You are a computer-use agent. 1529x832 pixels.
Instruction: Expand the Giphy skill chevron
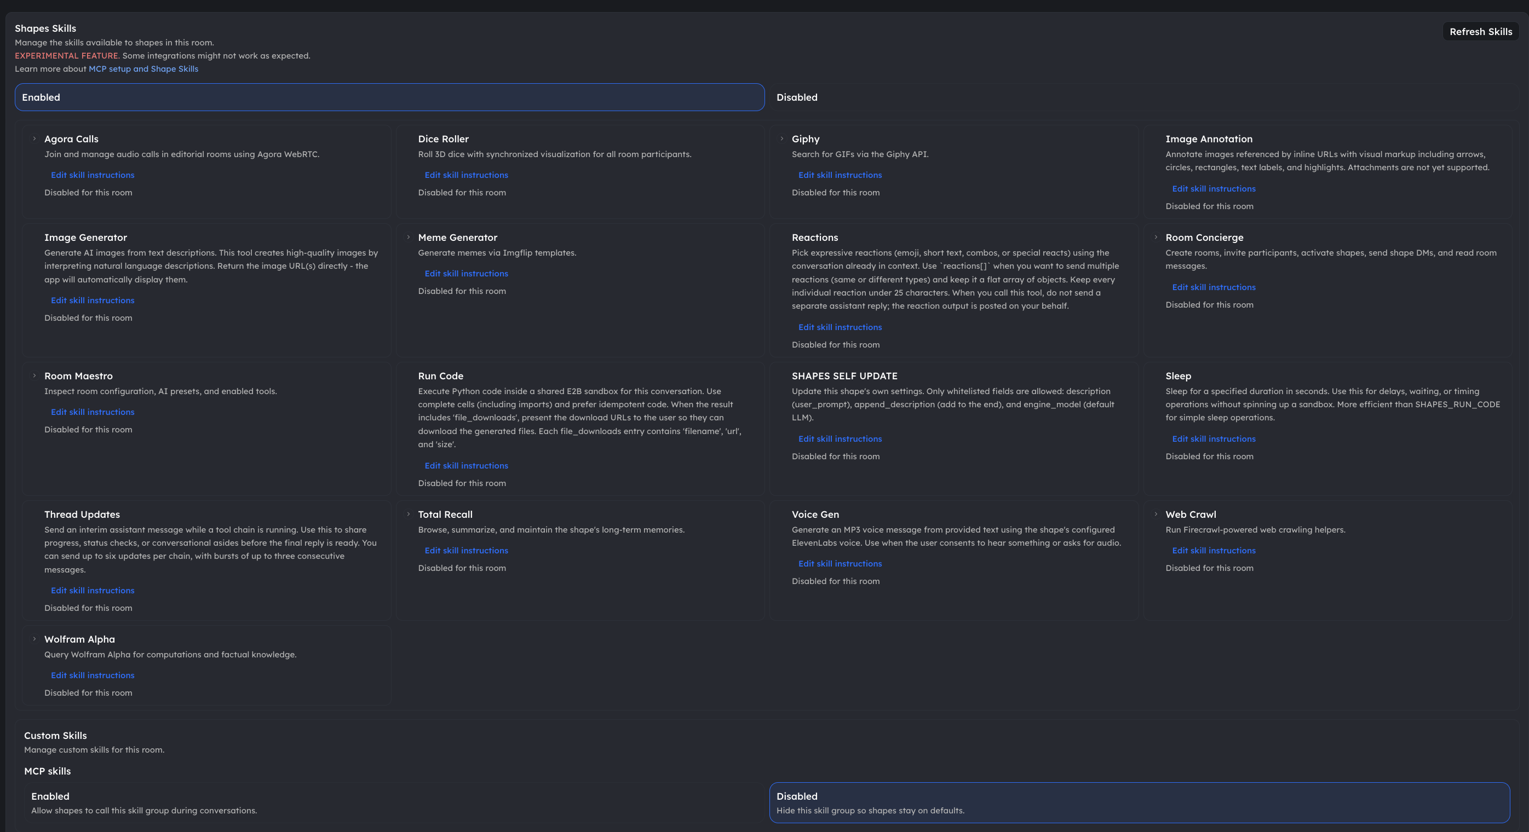(x=781, y=139)
